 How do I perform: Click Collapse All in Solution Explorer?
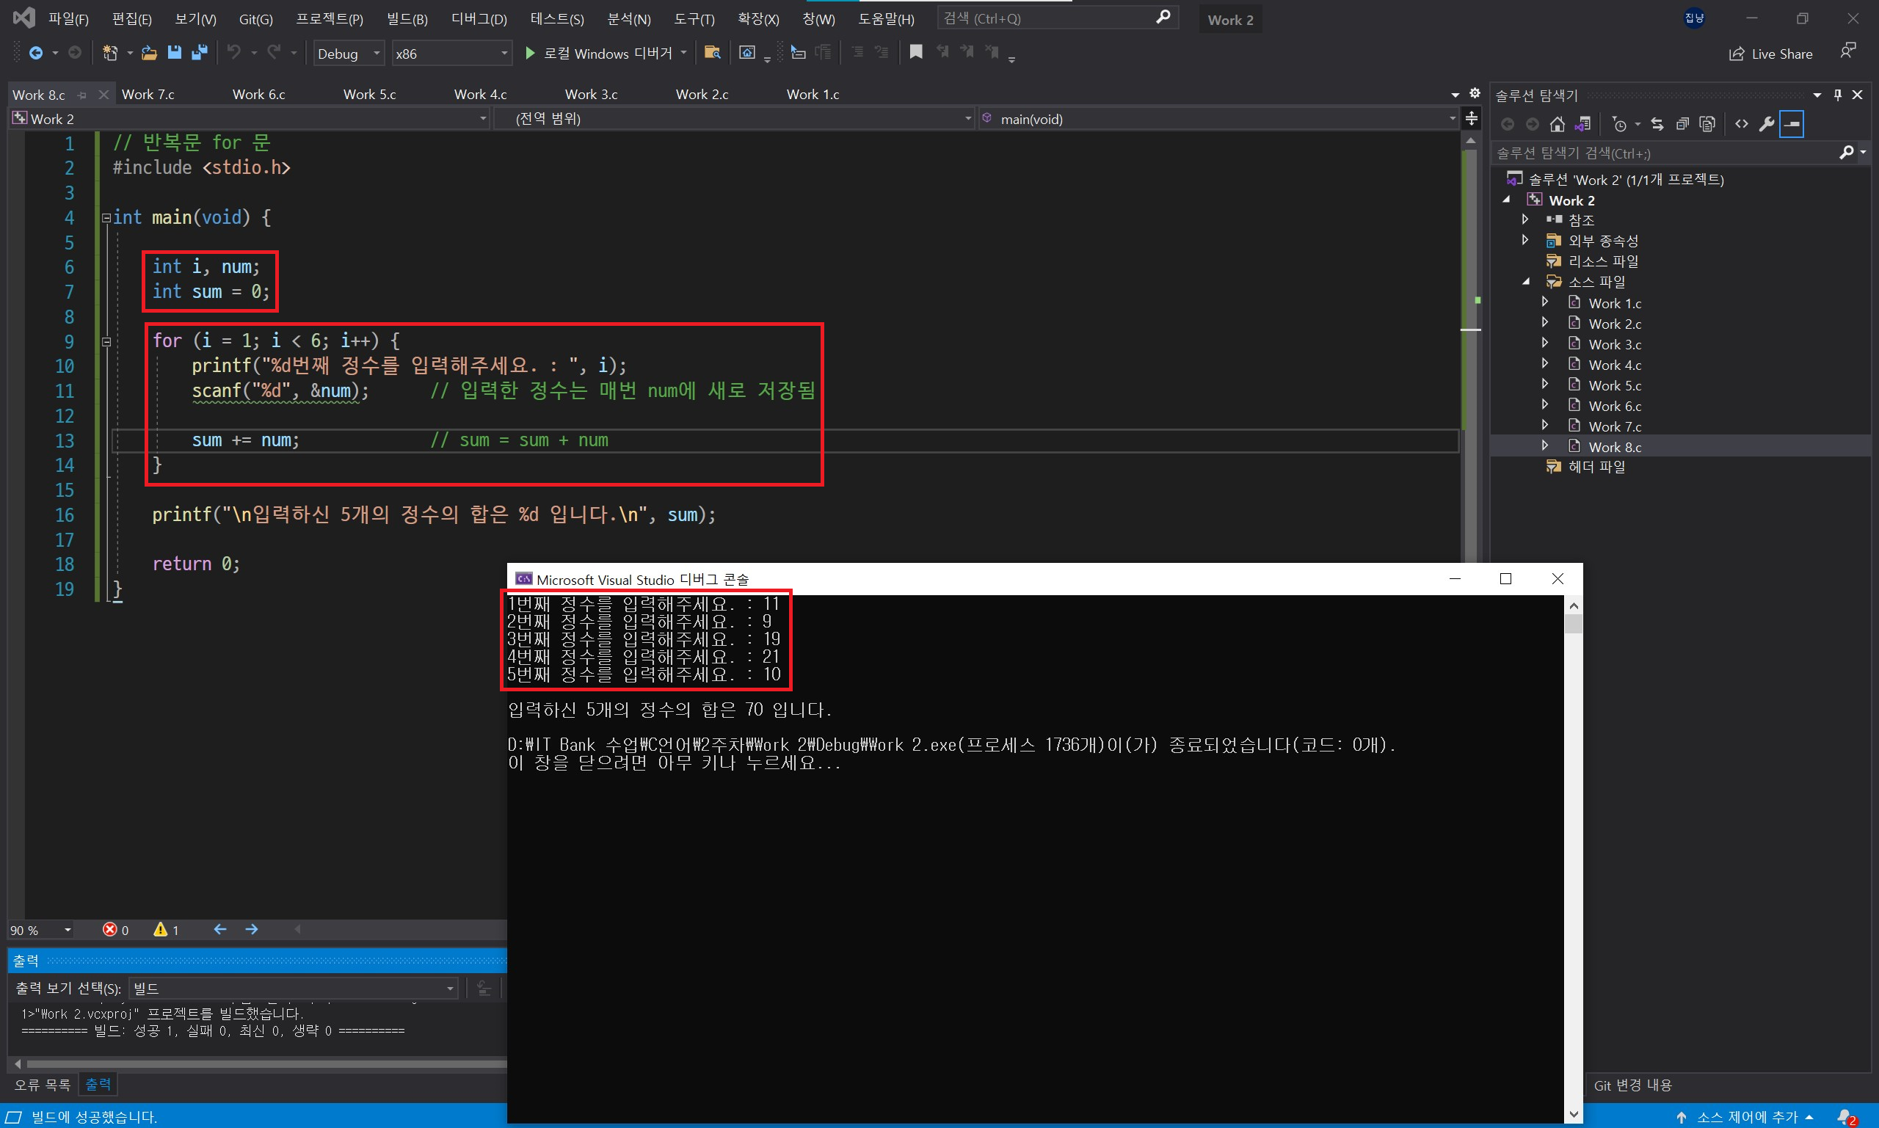[1682, 124]
